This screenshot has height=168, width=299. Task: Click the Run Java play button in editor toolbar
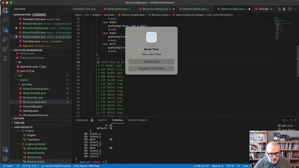[x=271, y=9]
